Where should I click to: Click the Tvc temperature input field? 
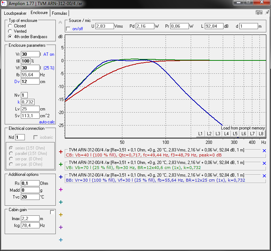point(30,197)
